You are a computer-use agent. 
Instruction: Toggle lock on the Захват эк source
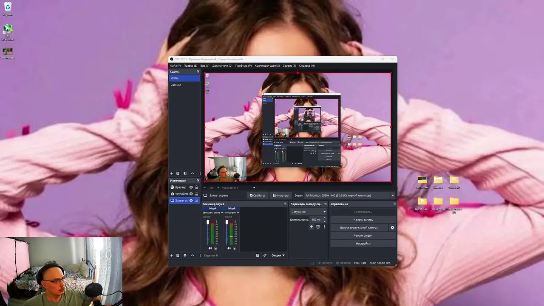[x=196, y=201]
